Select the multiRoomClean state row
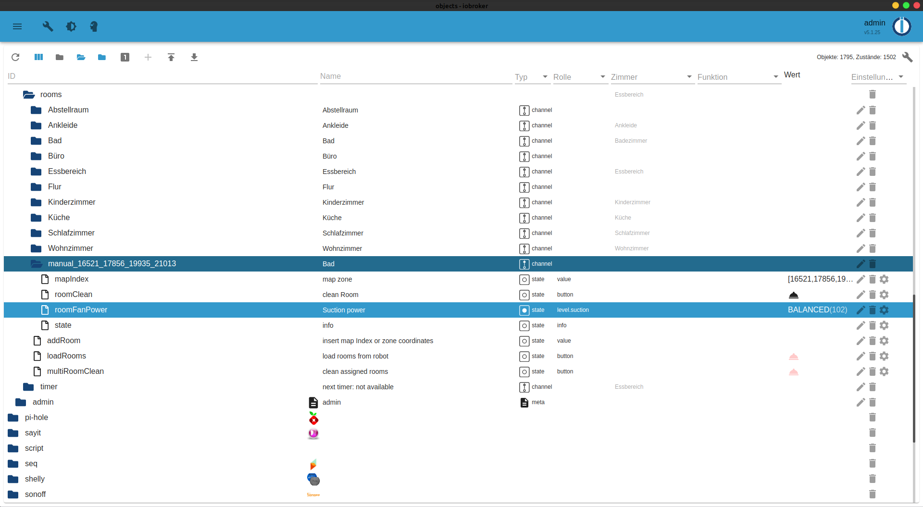 [458, 371]
